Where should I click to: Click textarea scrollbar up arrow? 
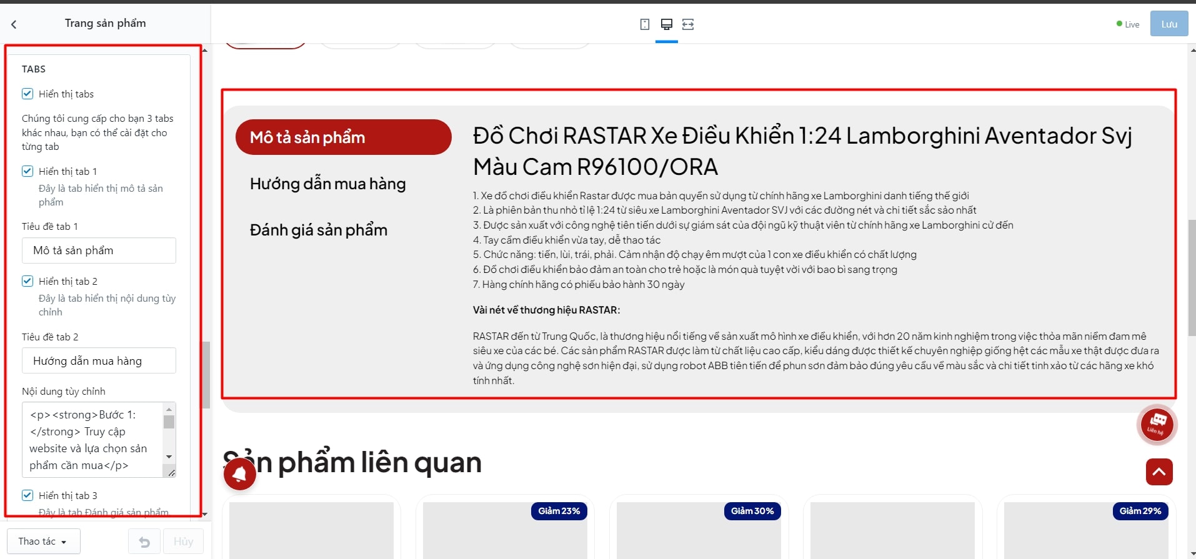169,409
